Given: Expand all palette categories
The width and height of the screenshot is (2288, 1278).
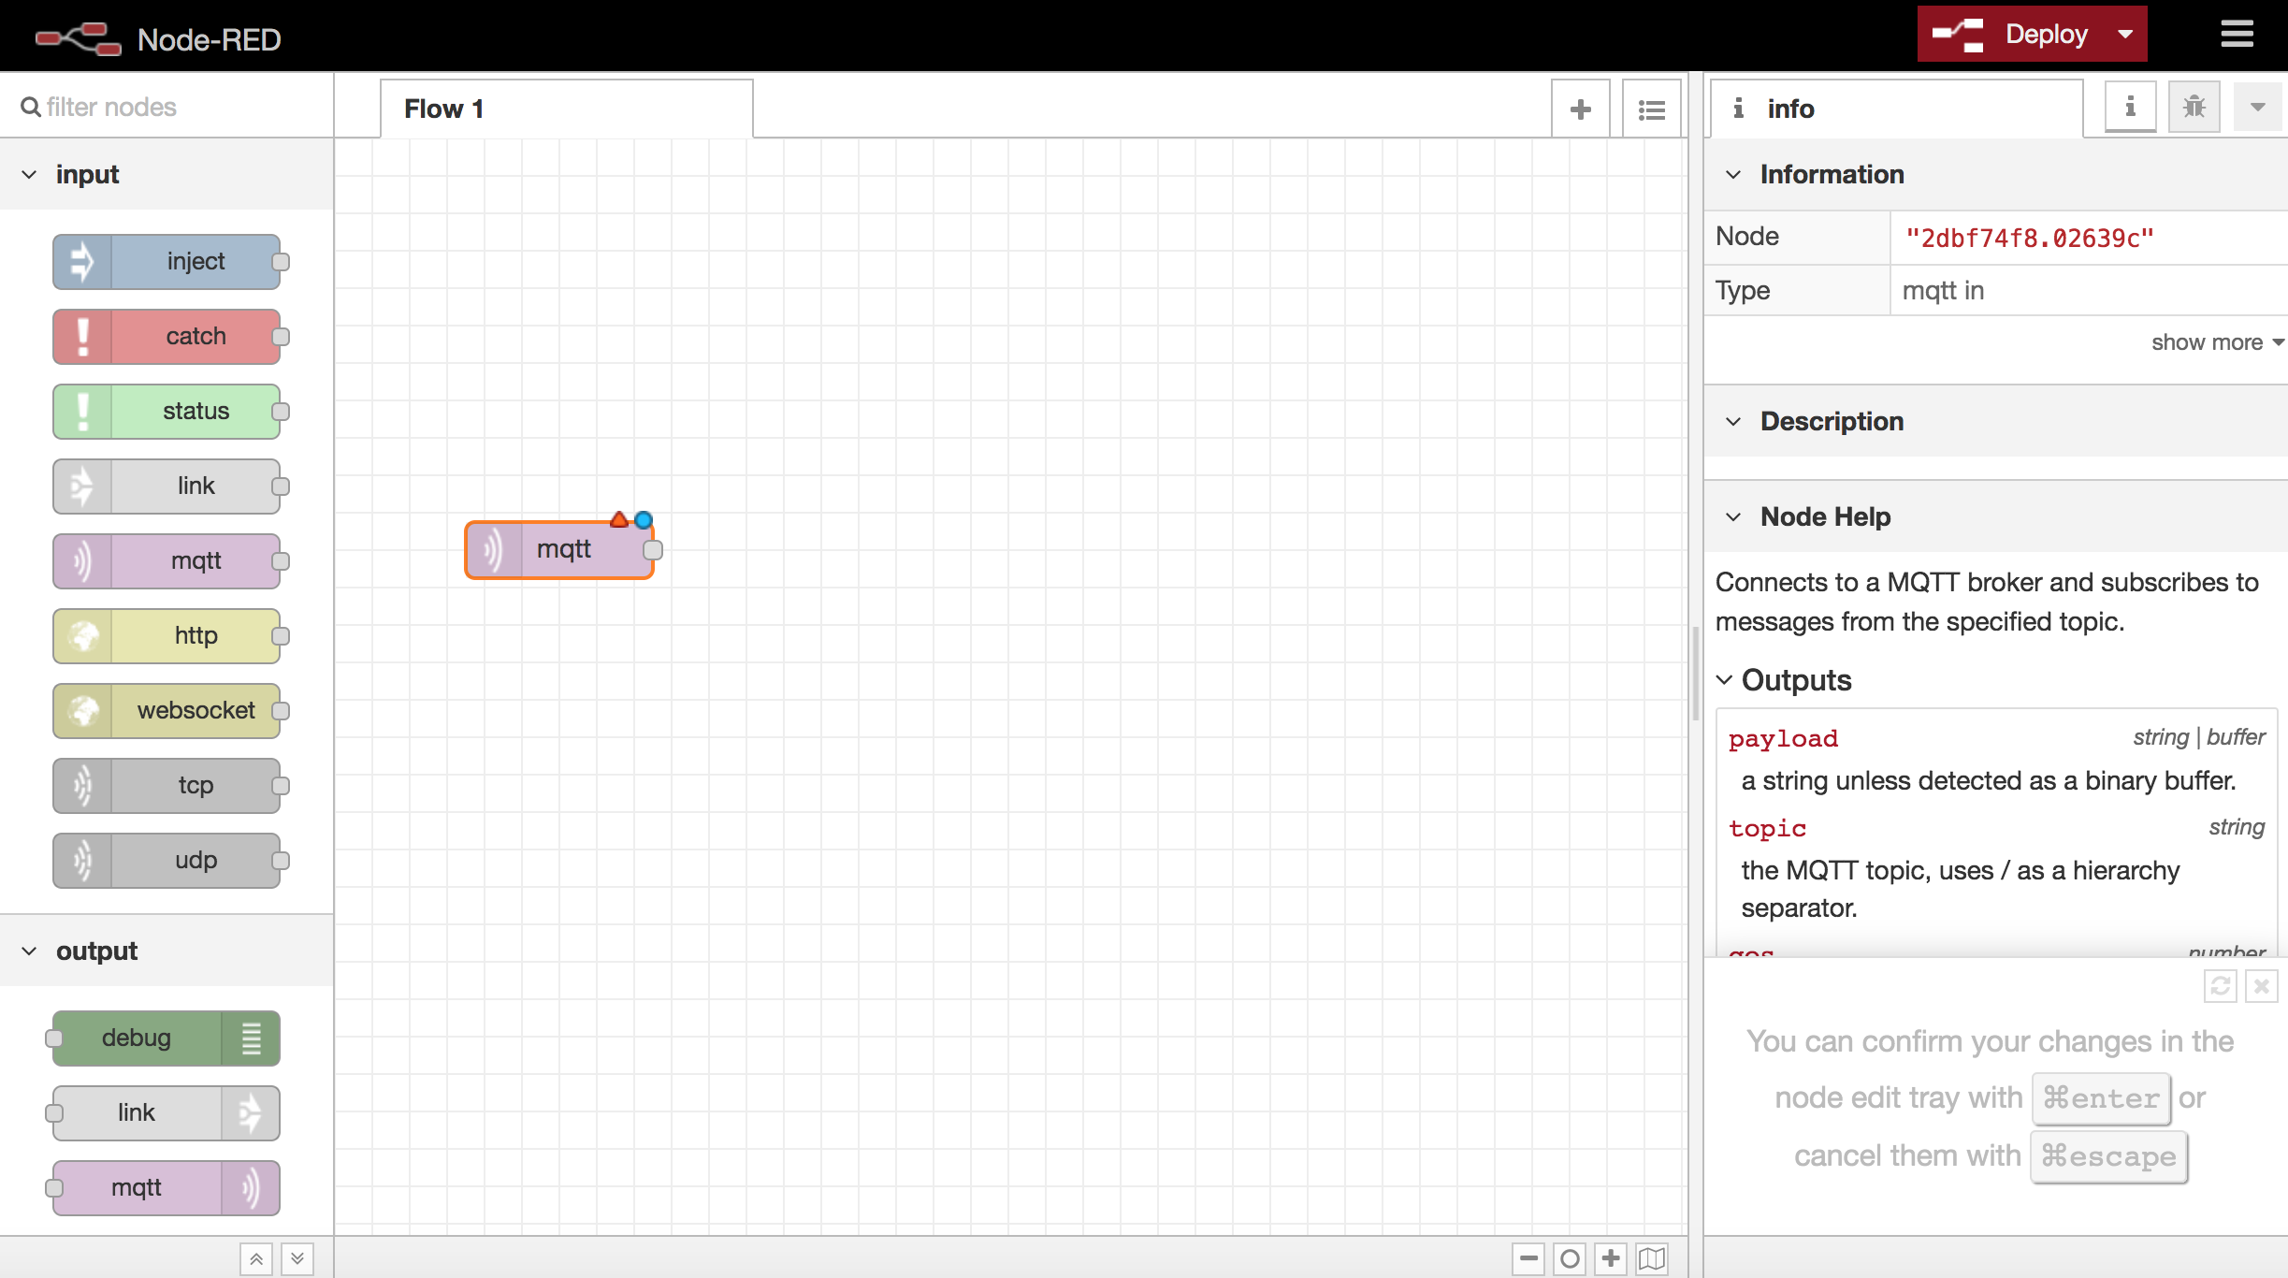Looking at the screenshot, I should tap(297, 1258).
